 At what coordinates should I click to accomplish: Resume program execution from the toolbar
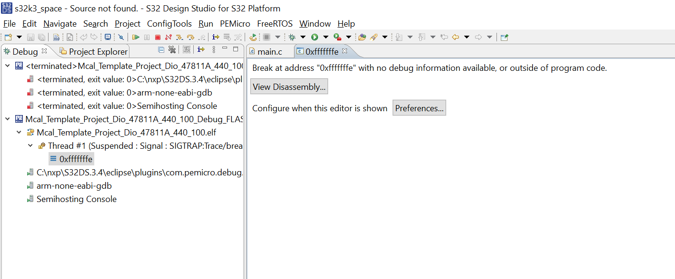click(136, 37)
